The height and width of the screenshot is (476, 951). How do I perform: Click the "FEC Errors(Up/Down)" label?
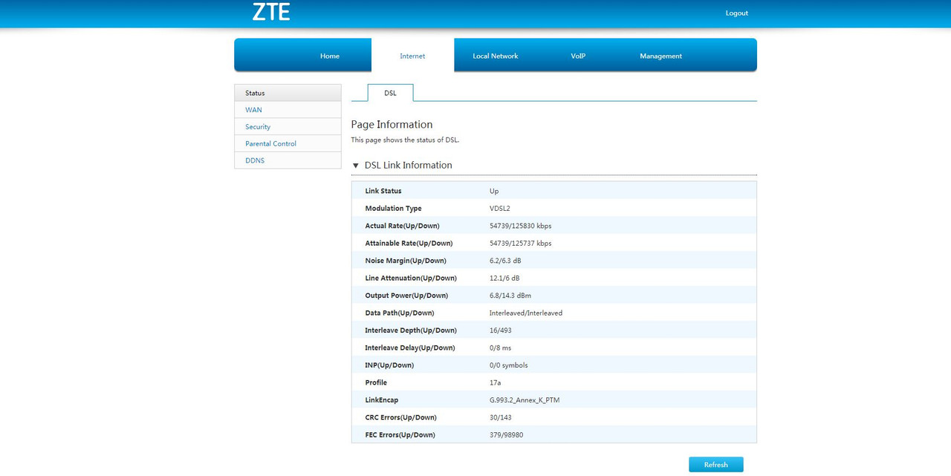click(x=400, y=435)
